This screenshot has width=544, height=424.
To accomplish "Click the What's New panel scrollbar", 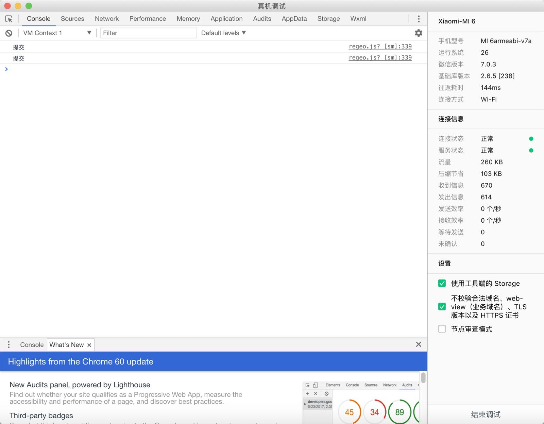I will coord(423,378).
